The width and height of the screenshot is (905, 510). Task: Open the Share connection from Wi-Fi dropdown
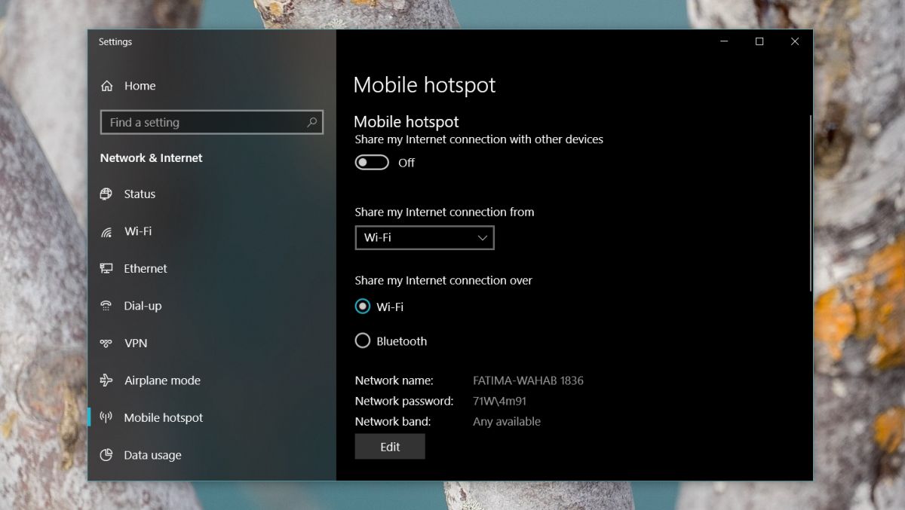coord(425,237)
